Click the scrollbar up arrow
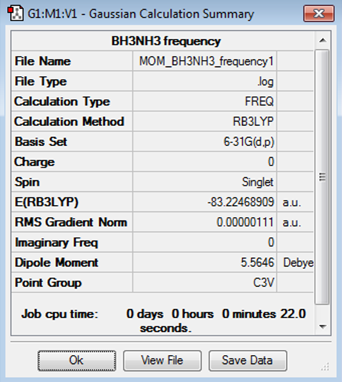 [323, 40]
